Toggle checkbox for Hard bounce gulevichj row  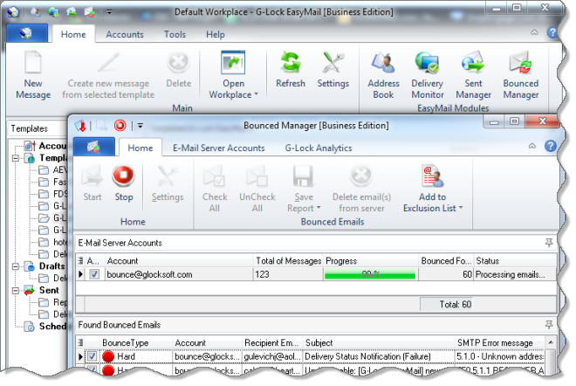coord(93,356)
